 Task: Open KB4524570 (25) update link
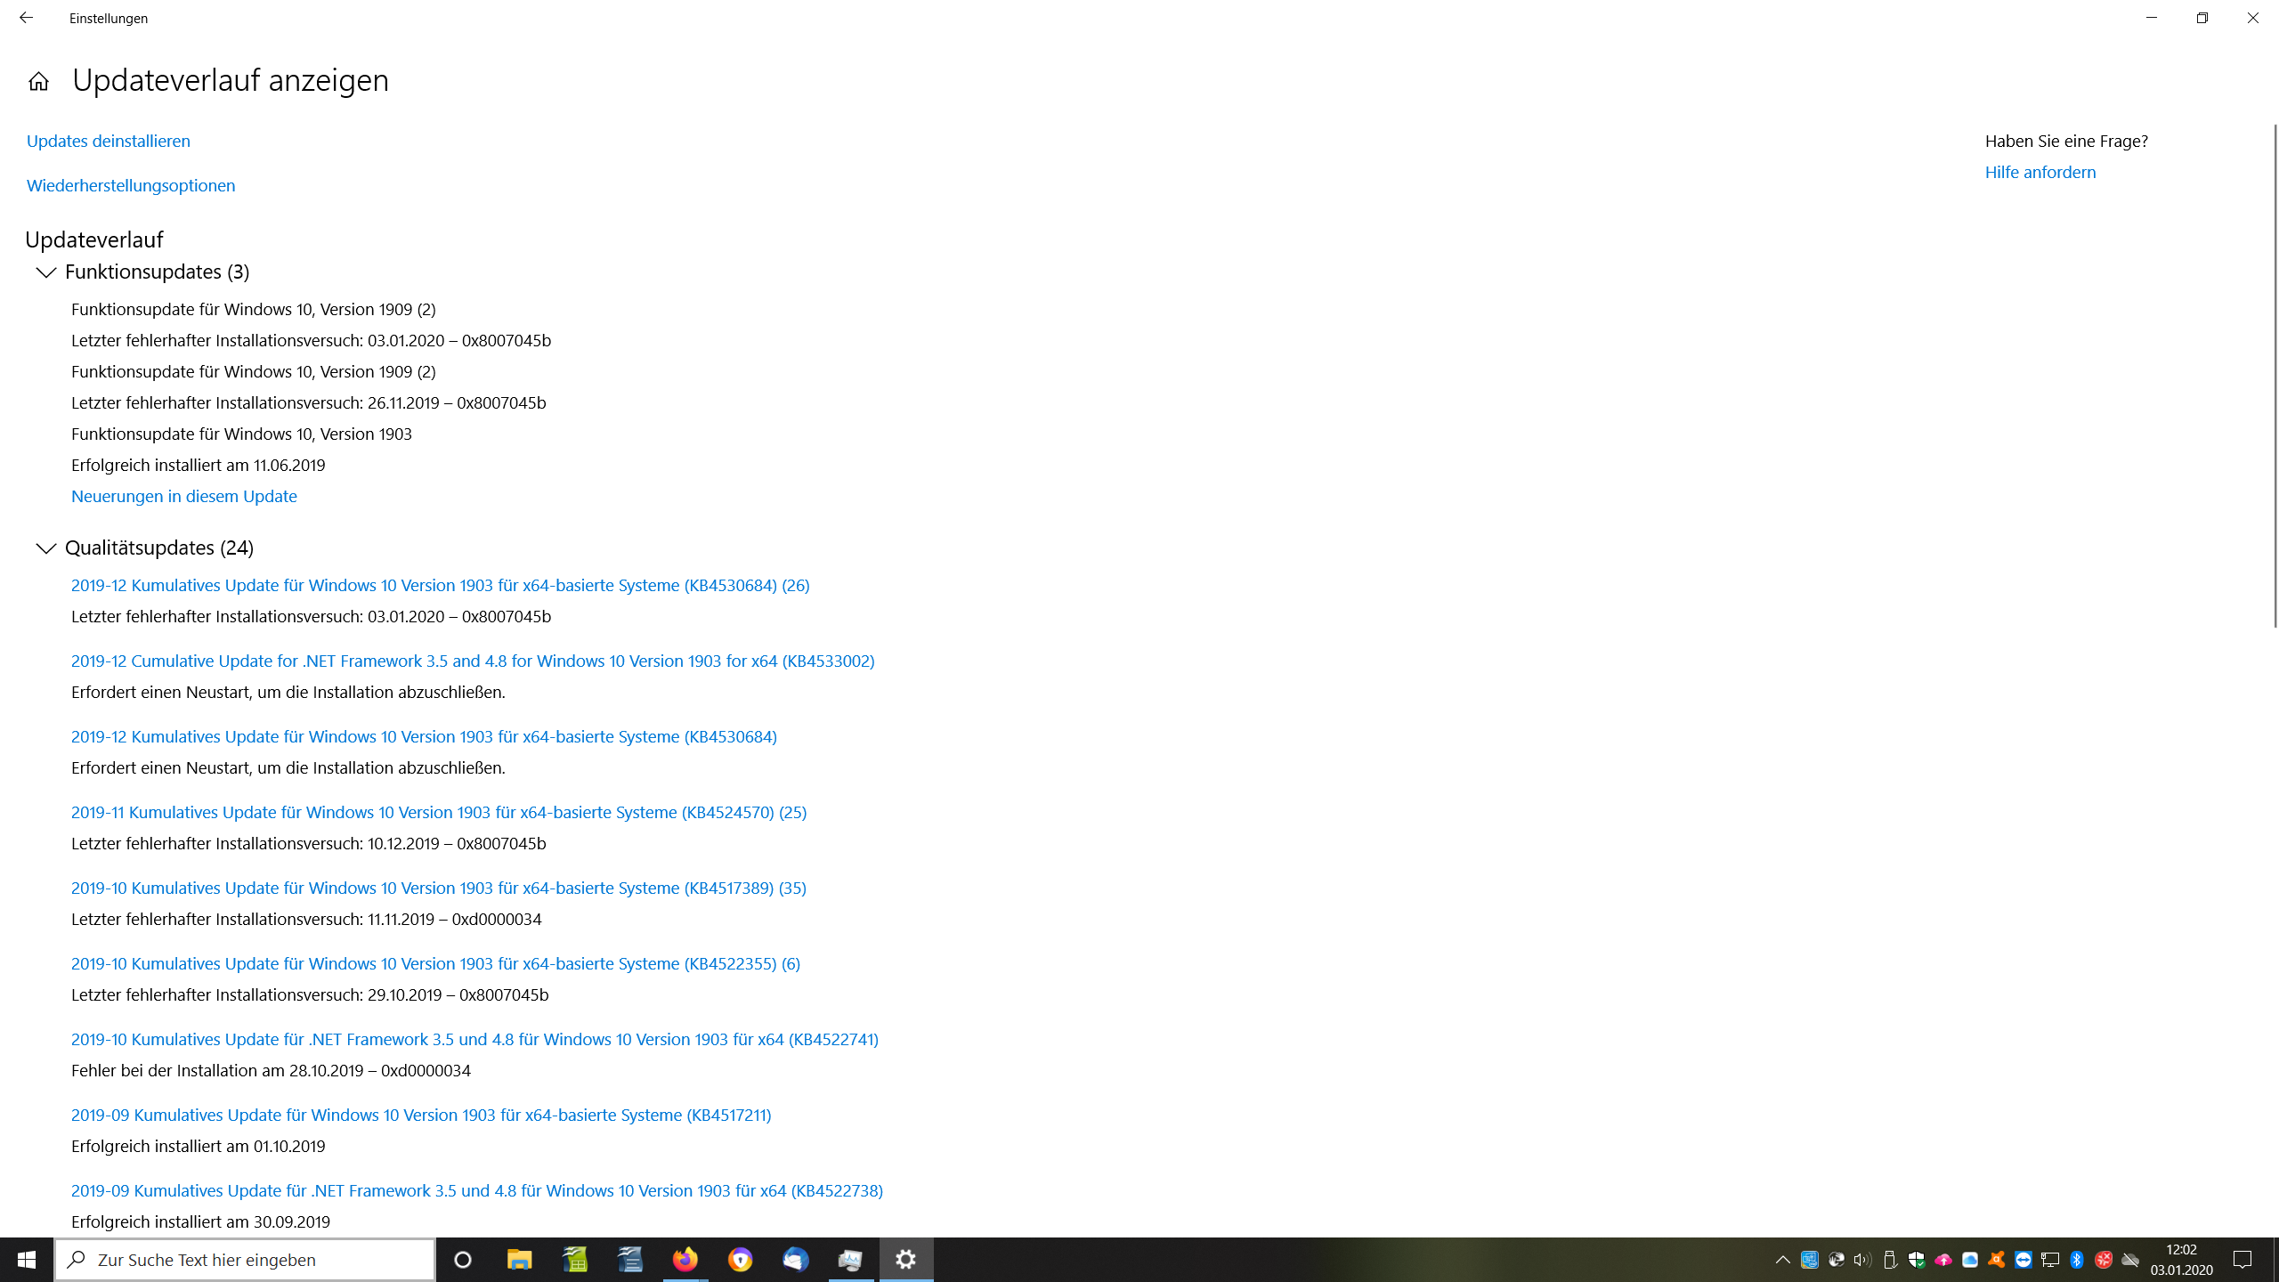click(x=439, y=812)
